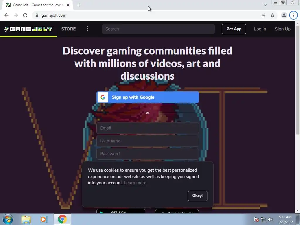Open the Chrome profile icon
300x225 pixels.
(284, 15)
